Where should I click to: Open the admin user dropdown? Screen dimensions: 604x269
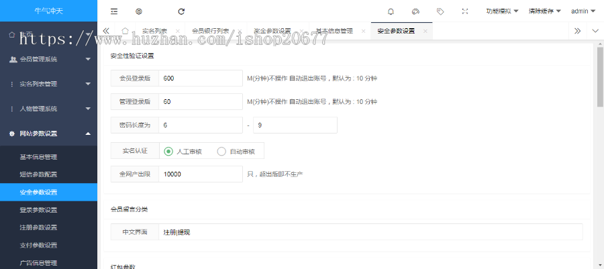(583, 11)
